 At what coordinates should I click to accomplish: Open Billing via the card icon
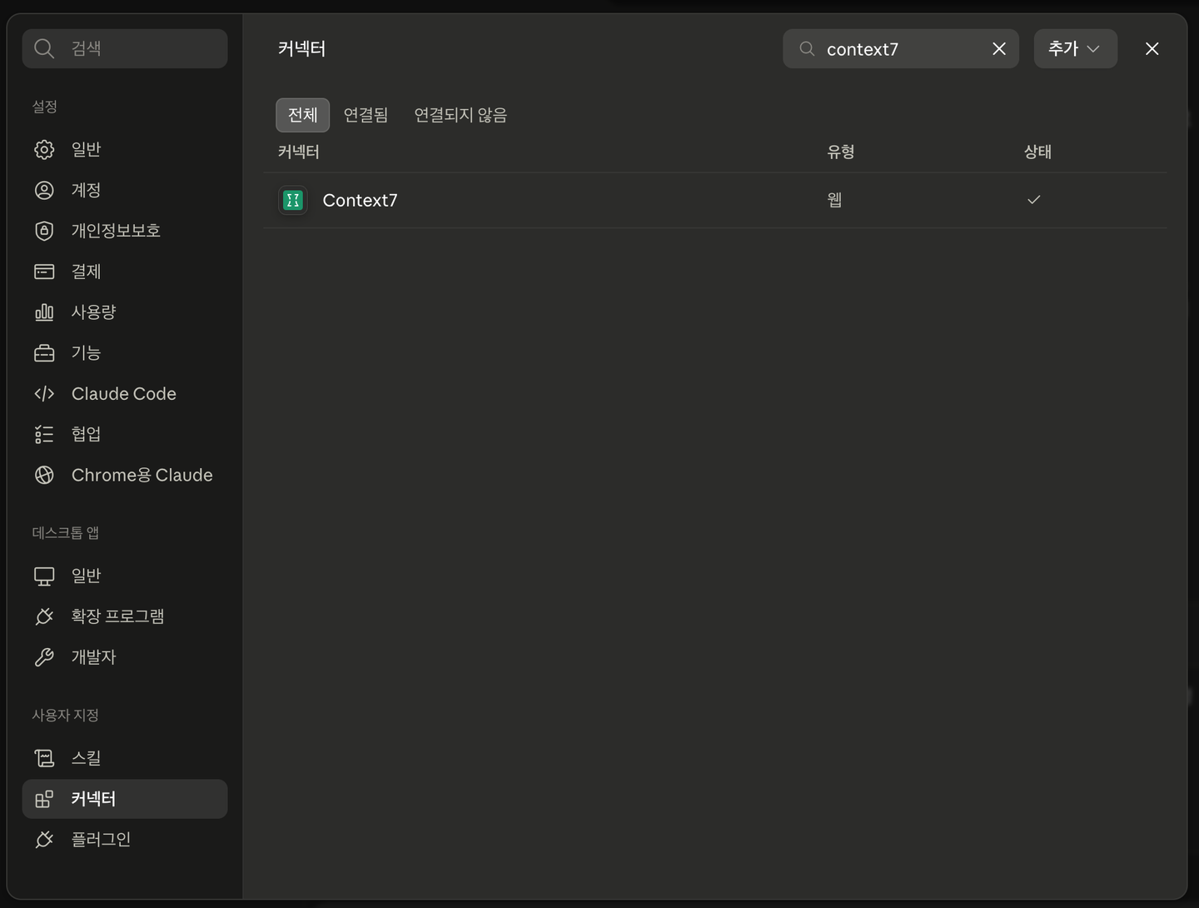click(x=44, y=272)
